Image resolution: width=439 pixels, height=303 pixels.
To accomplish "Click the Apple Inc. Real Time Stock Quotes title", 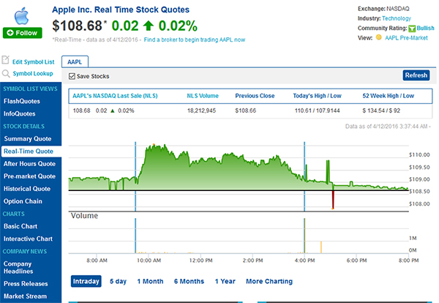I will coord(121,10).
